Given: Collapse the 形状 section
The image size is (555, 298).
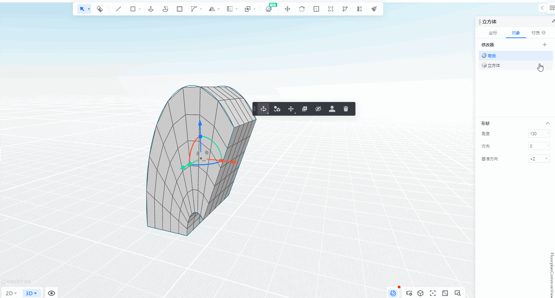Looking at the screenshot, I should (547, 123).
